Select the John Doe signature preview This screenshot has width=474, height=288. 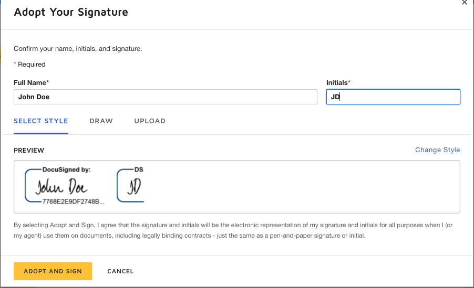tap(61, 187)
